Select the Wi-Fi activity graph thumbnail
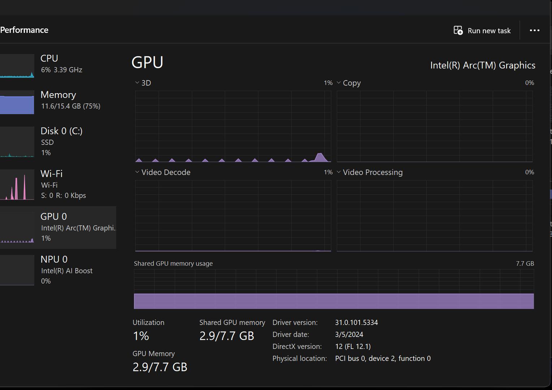This screenshot has width=552, height=390. coord(17,185)
